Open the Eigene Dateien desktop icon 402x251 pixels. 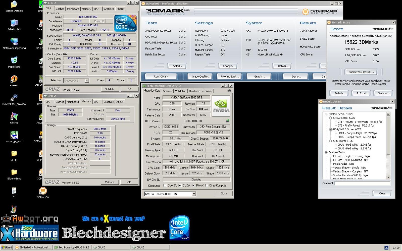click(14, 7)
